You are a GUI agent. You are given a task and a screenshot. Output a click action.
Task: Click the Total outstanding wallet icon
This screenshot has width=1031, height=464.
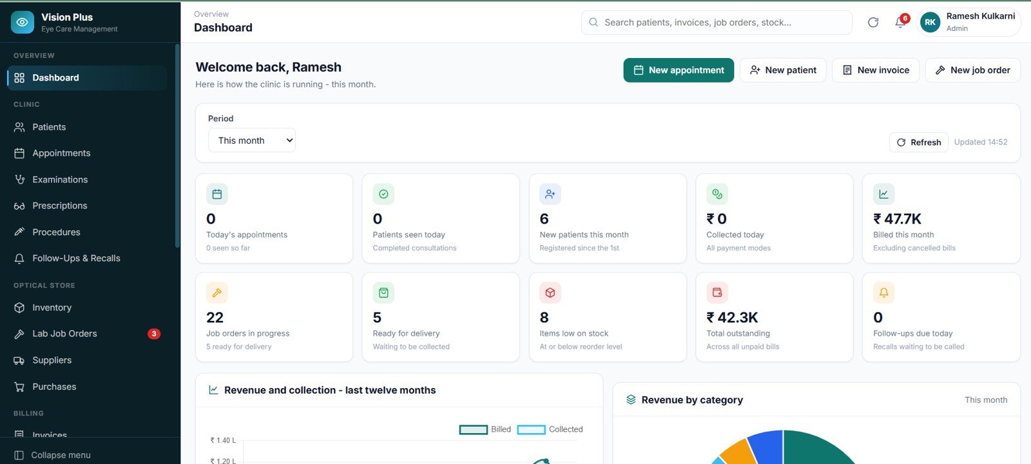pyautogui.click(x=717, y=293)
